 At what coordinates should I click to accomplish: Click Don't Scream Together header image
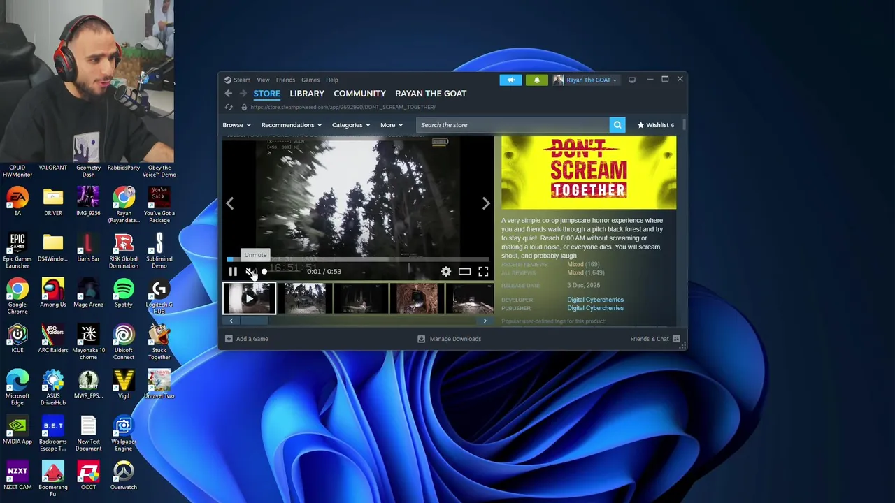[589, 173]
